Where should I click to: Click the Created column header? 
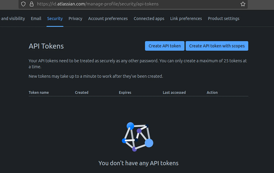[81, 93]
